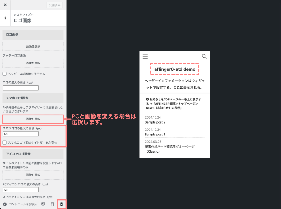
Task: Pick image for アイコンロゴ画像 section
Action: 33,175
